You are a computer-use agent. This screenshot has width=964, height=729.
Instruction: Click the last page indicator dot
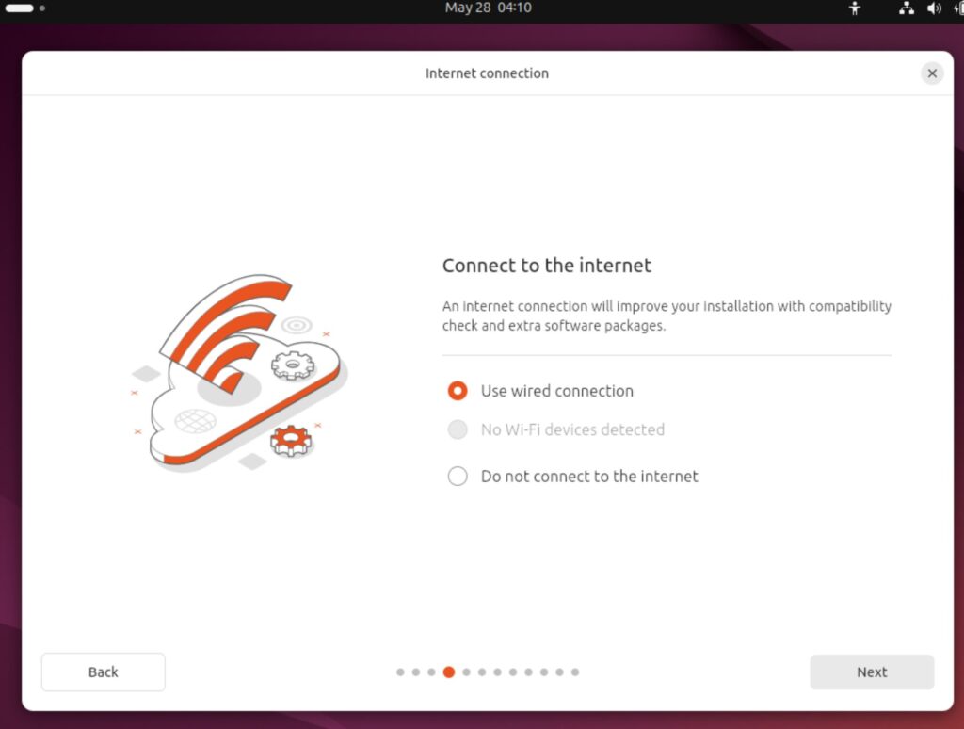coord(575,672)
